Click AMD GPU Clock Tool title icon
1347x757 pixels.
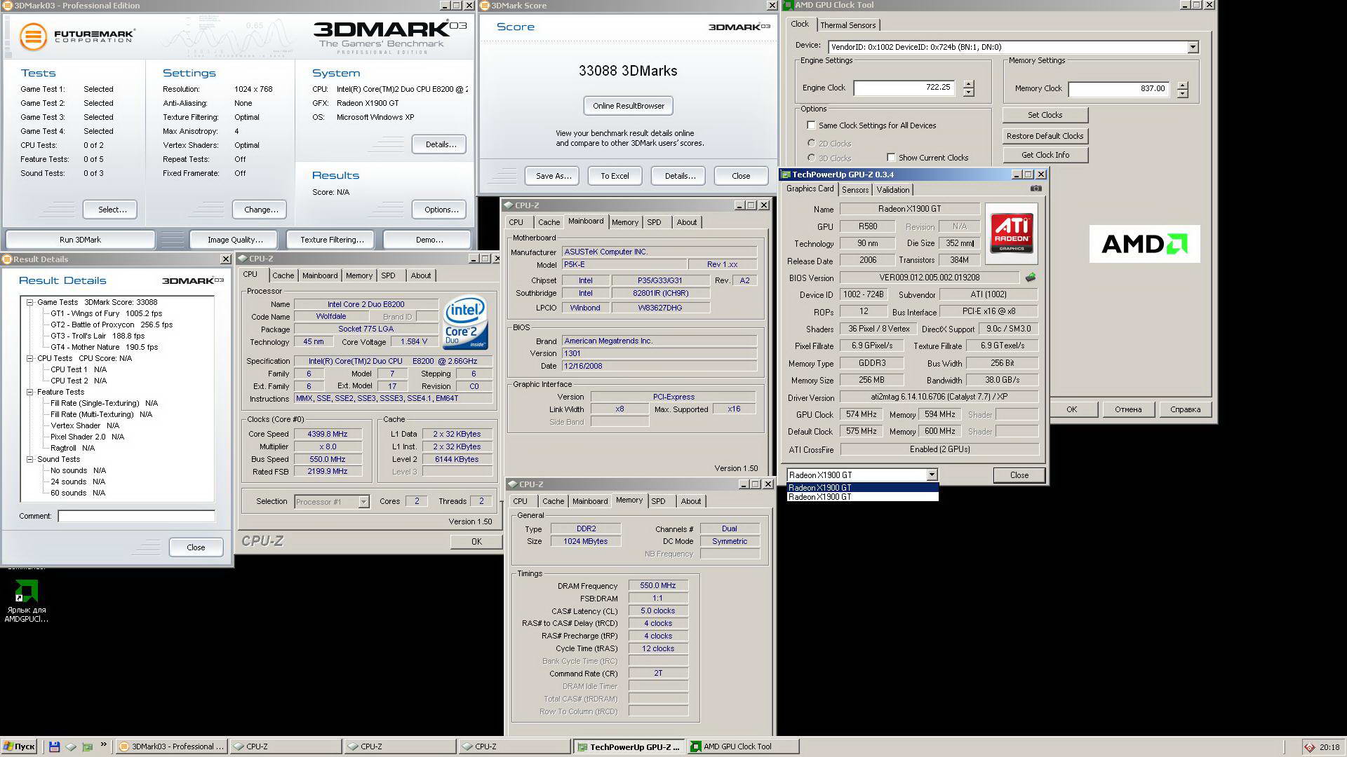point(789,5)
